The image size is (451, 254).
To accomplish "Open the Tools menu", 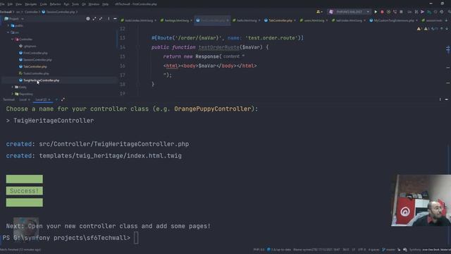I will coord(75,4).
